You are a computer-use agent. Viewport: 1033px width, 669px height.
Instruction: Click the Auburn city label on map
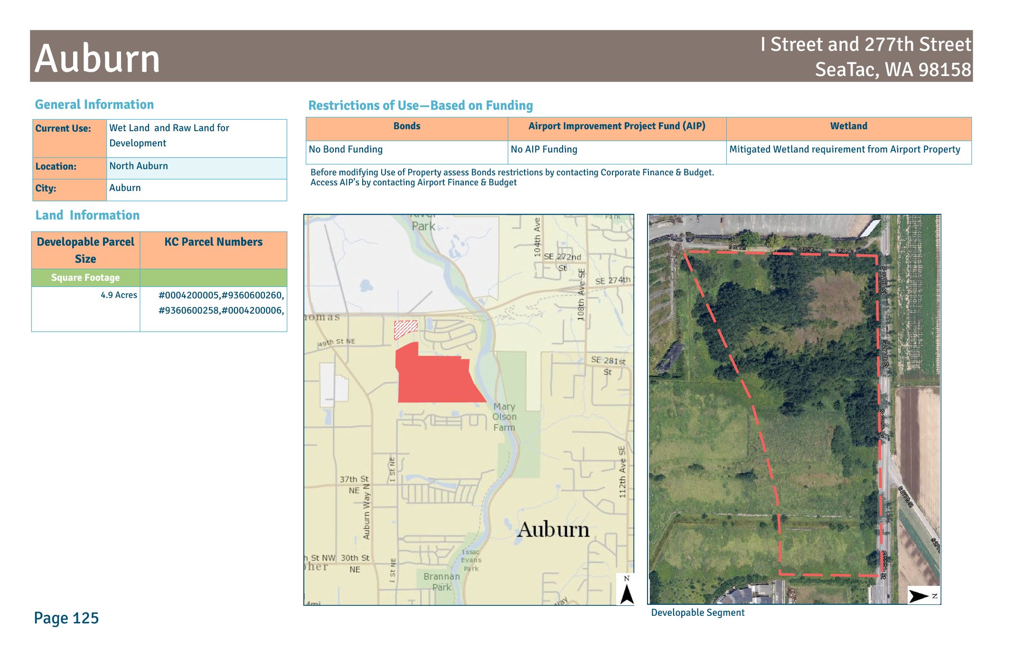[x=553, y=529]
